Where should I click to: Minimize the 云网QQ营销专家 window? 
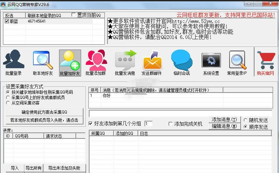coord(249,4)
